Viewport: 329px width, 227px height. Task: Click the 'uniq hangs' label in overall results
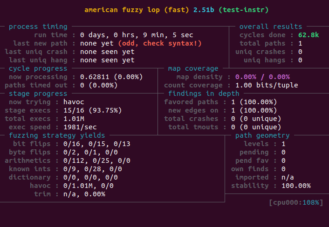tap(265, 60)
